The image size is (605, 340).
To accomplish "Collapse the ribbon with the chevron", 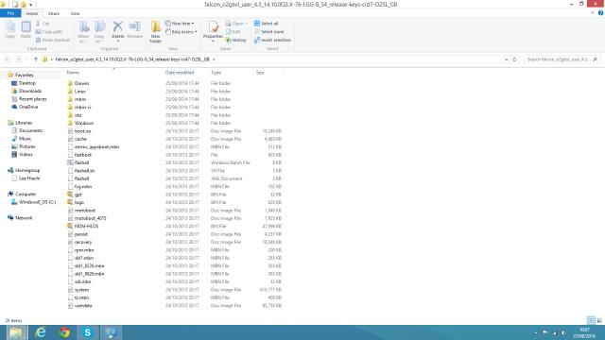I will pyautogui.click(x=593, y=13).
